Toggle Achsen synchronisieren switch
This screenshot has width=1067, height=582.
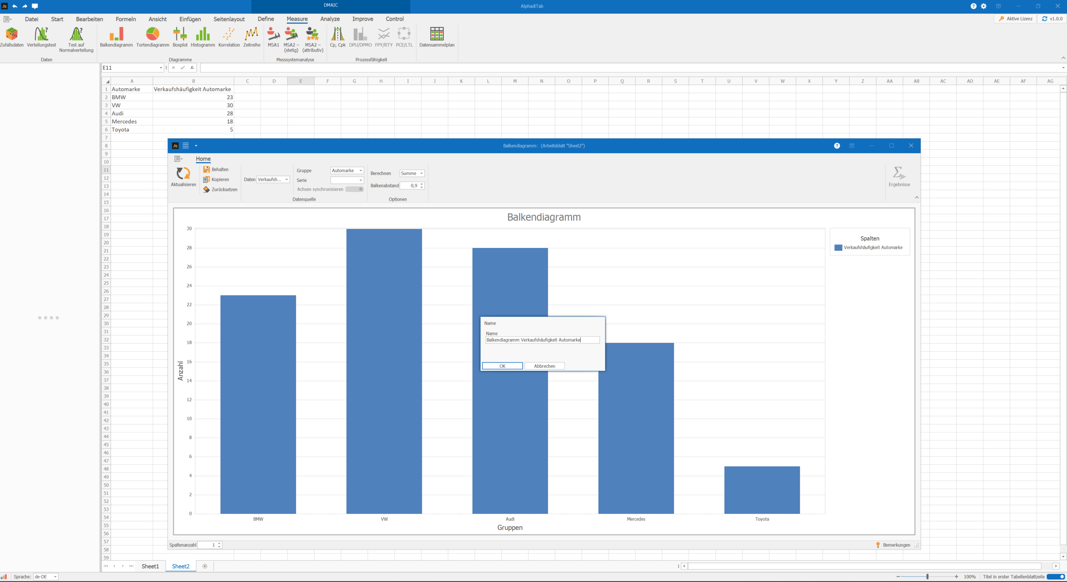[355, 189]
